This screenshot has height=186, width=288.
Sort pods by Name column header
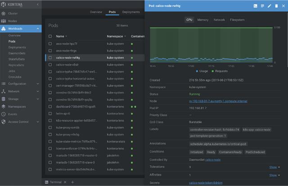click(x=60, y=36)
